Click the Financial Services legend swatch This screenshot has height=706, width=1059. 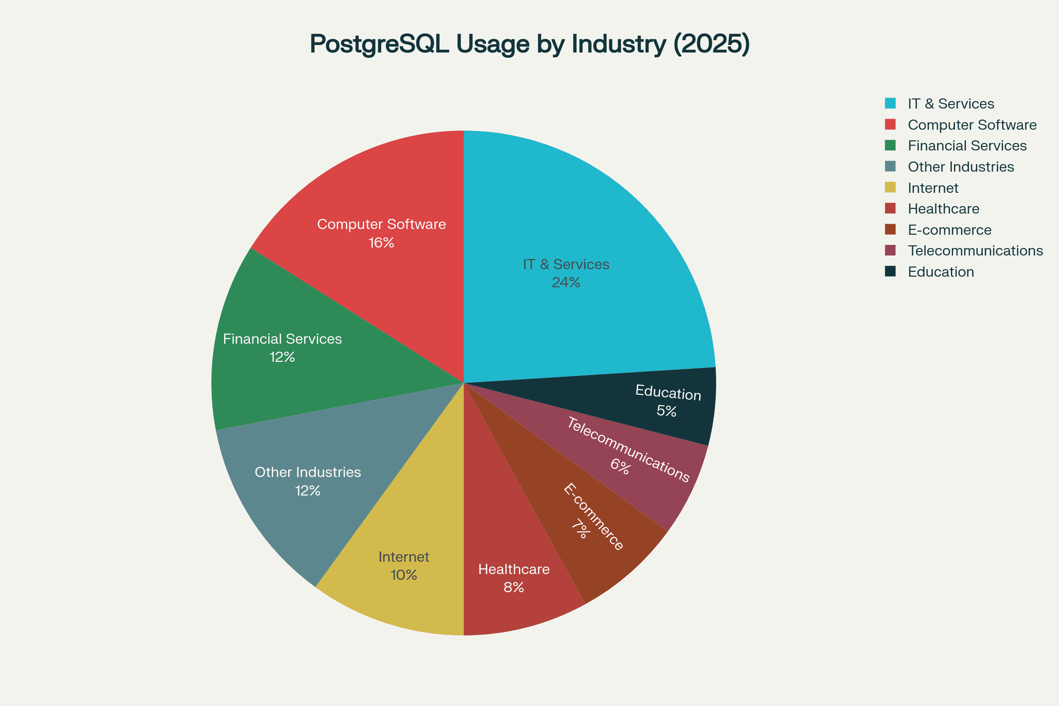(x=890, y=146)
